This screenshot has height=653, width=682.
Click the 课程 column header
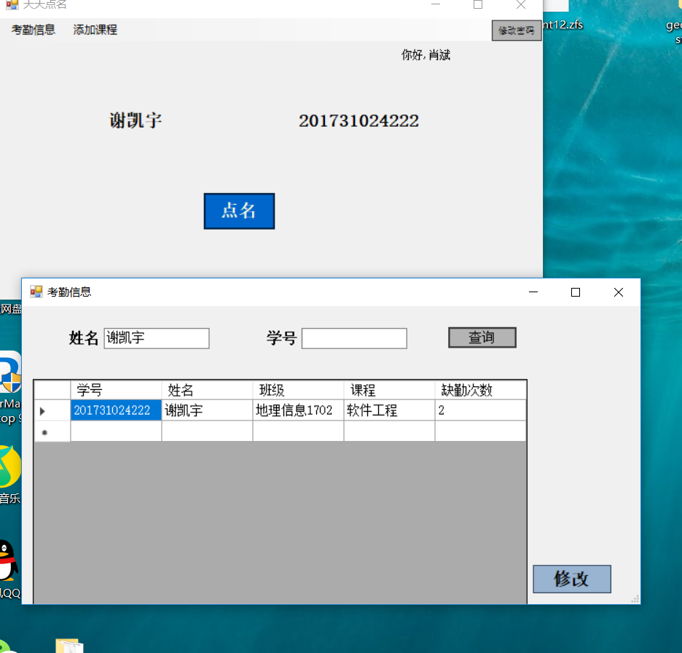[389, 390]
